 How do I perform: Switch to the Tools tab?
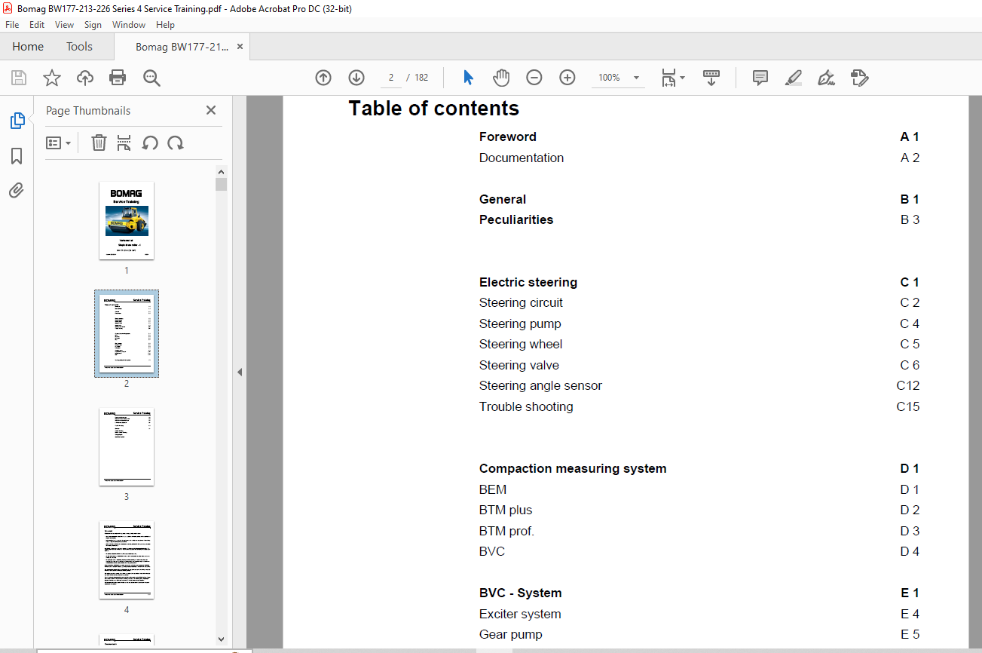(x=79, y=47)
